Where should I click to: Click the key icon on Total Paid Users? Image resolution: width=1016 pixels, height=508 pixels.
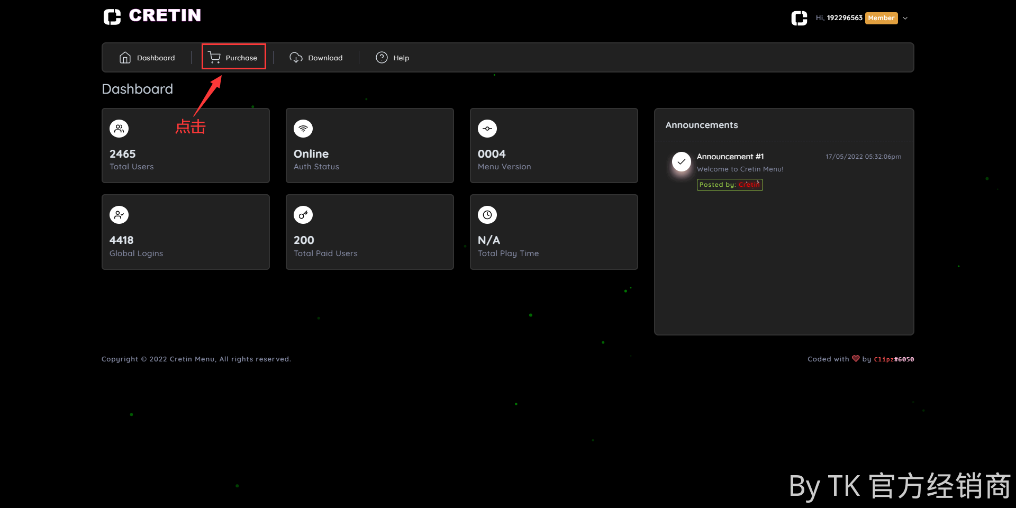(x=303, y=215)
